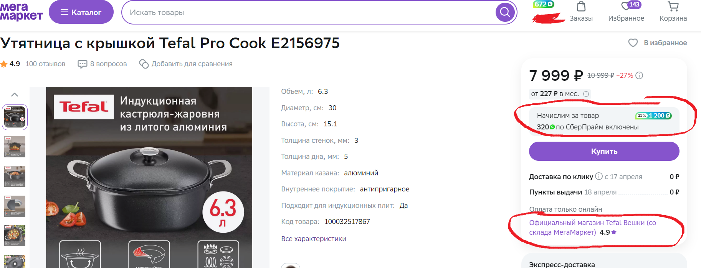Click info icon next to Доставка по клику
This screenshot has width=701, height=268.
point(599,176)
